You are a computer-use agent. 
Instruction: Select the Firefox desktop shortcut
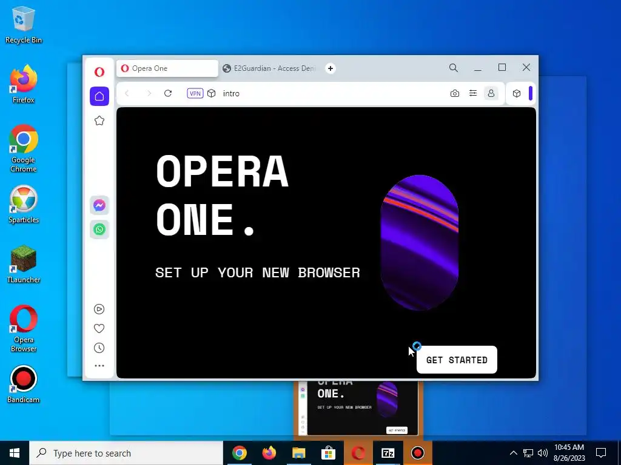click(x=24, y=84)
